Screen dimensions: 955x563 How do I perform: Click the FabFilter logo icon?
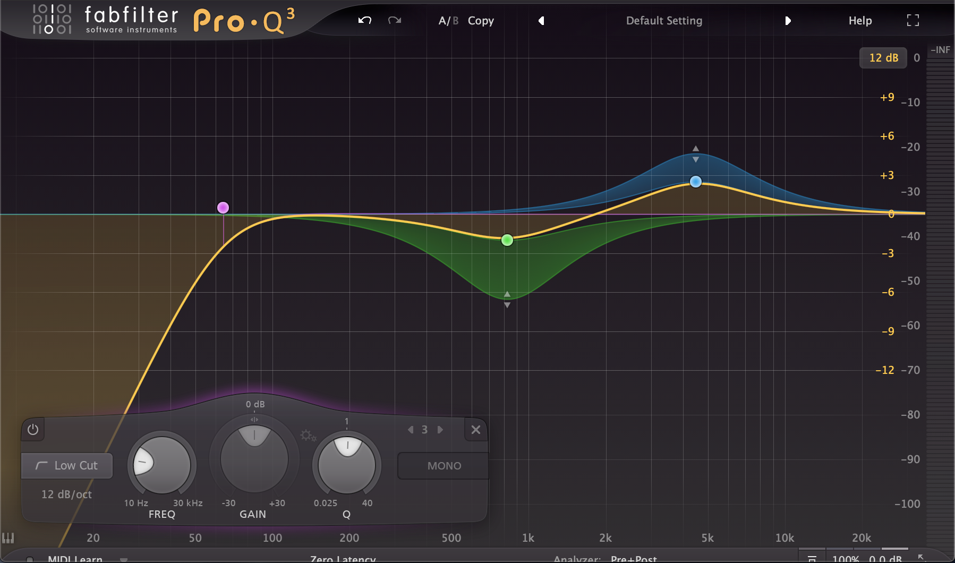tap(52, 19)
